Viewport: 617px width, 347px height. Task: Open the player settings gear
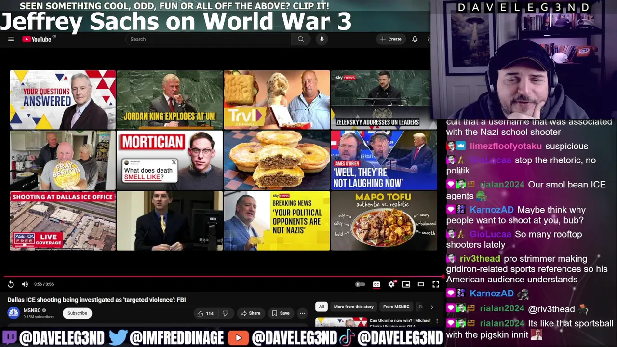[x=391, y=284]
